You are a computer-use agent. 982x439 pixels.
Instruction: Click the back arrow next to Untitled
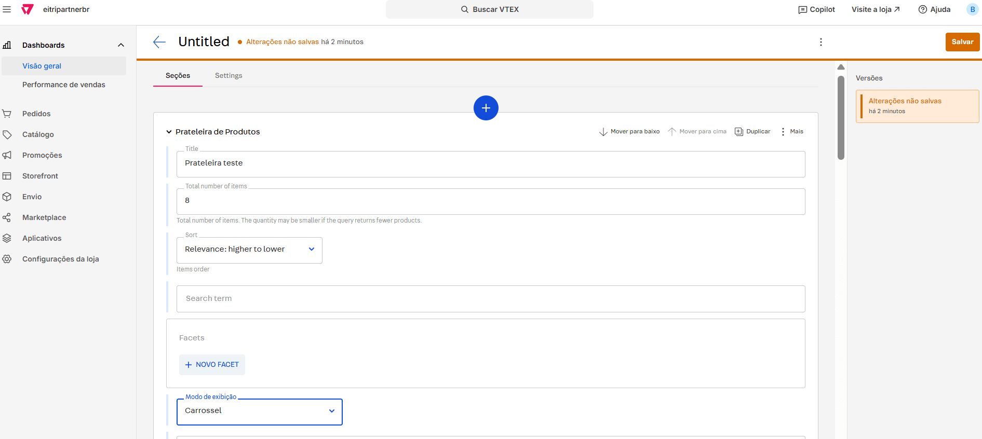tap(159, 42)
